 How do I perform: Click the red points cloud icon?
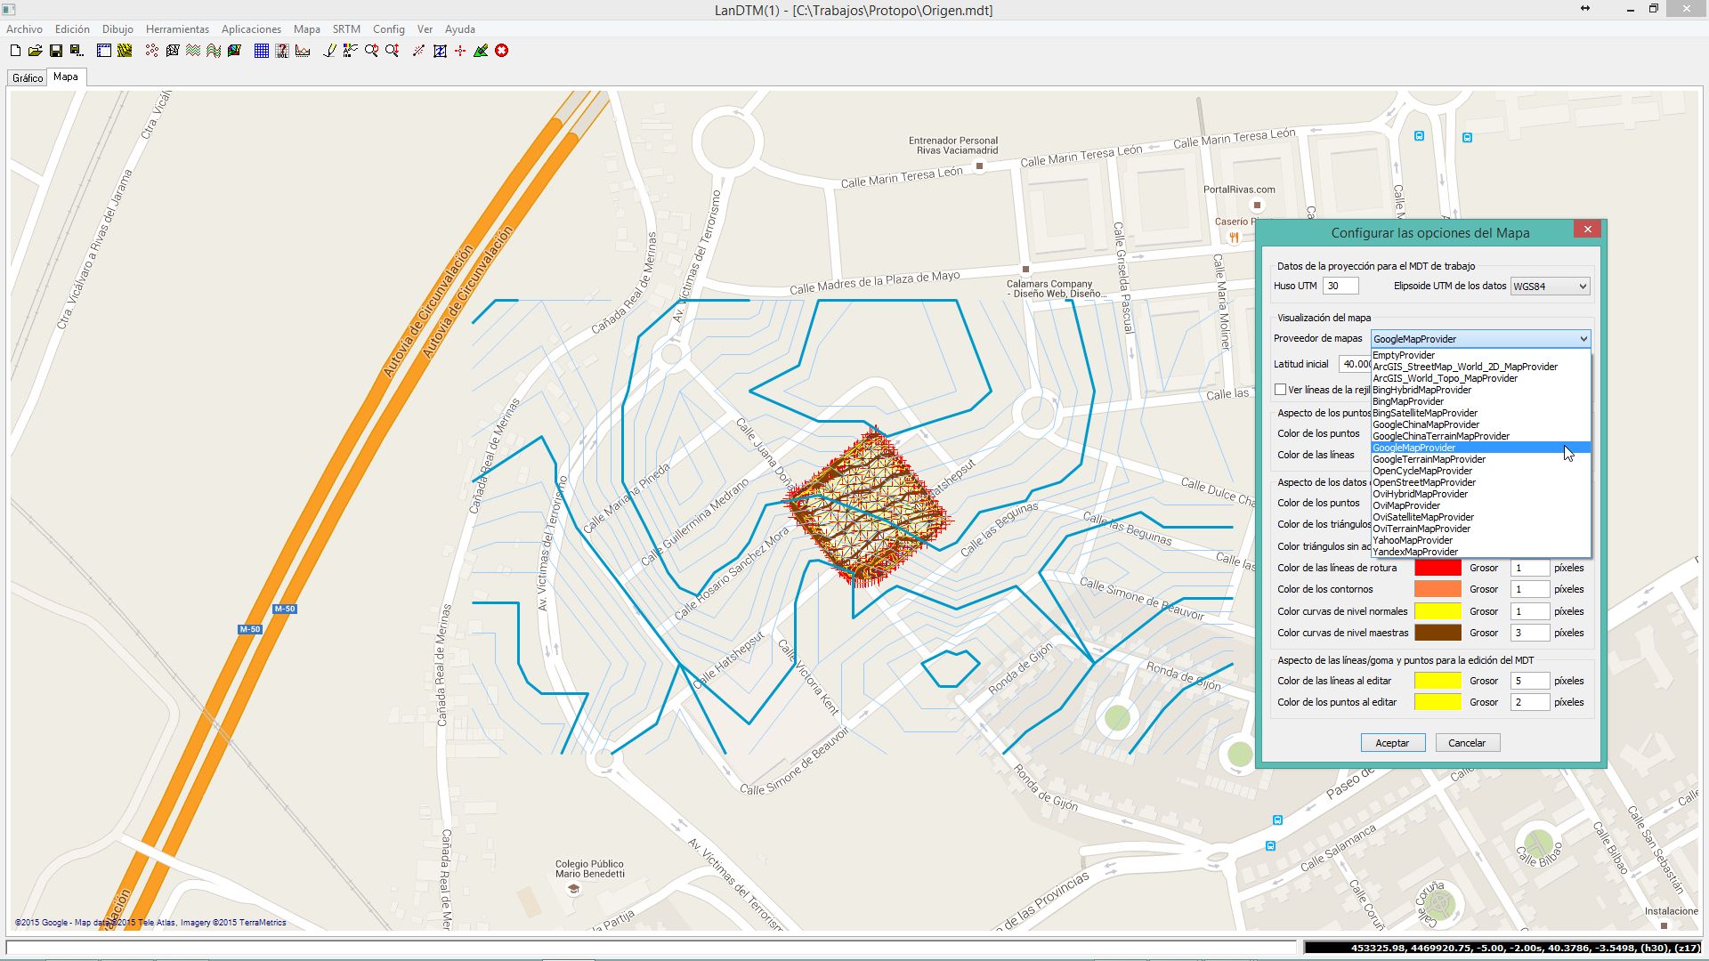point(152,51)
